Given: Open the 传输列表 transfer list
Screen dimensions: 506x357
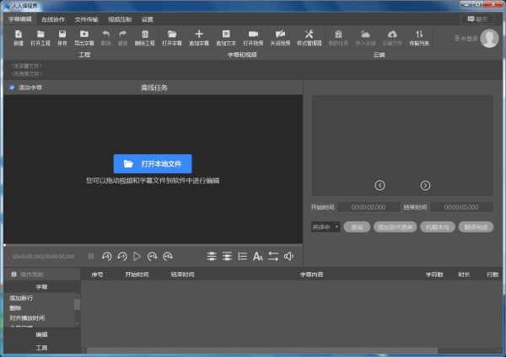Looking at the screenshot, I should (418, 35).
